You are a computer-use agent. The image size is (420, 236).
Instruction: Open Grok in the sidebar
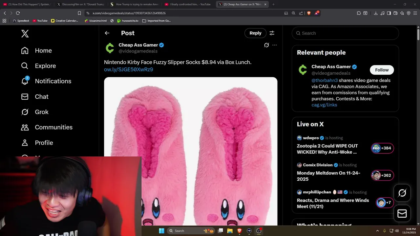(x=35, y=112)
